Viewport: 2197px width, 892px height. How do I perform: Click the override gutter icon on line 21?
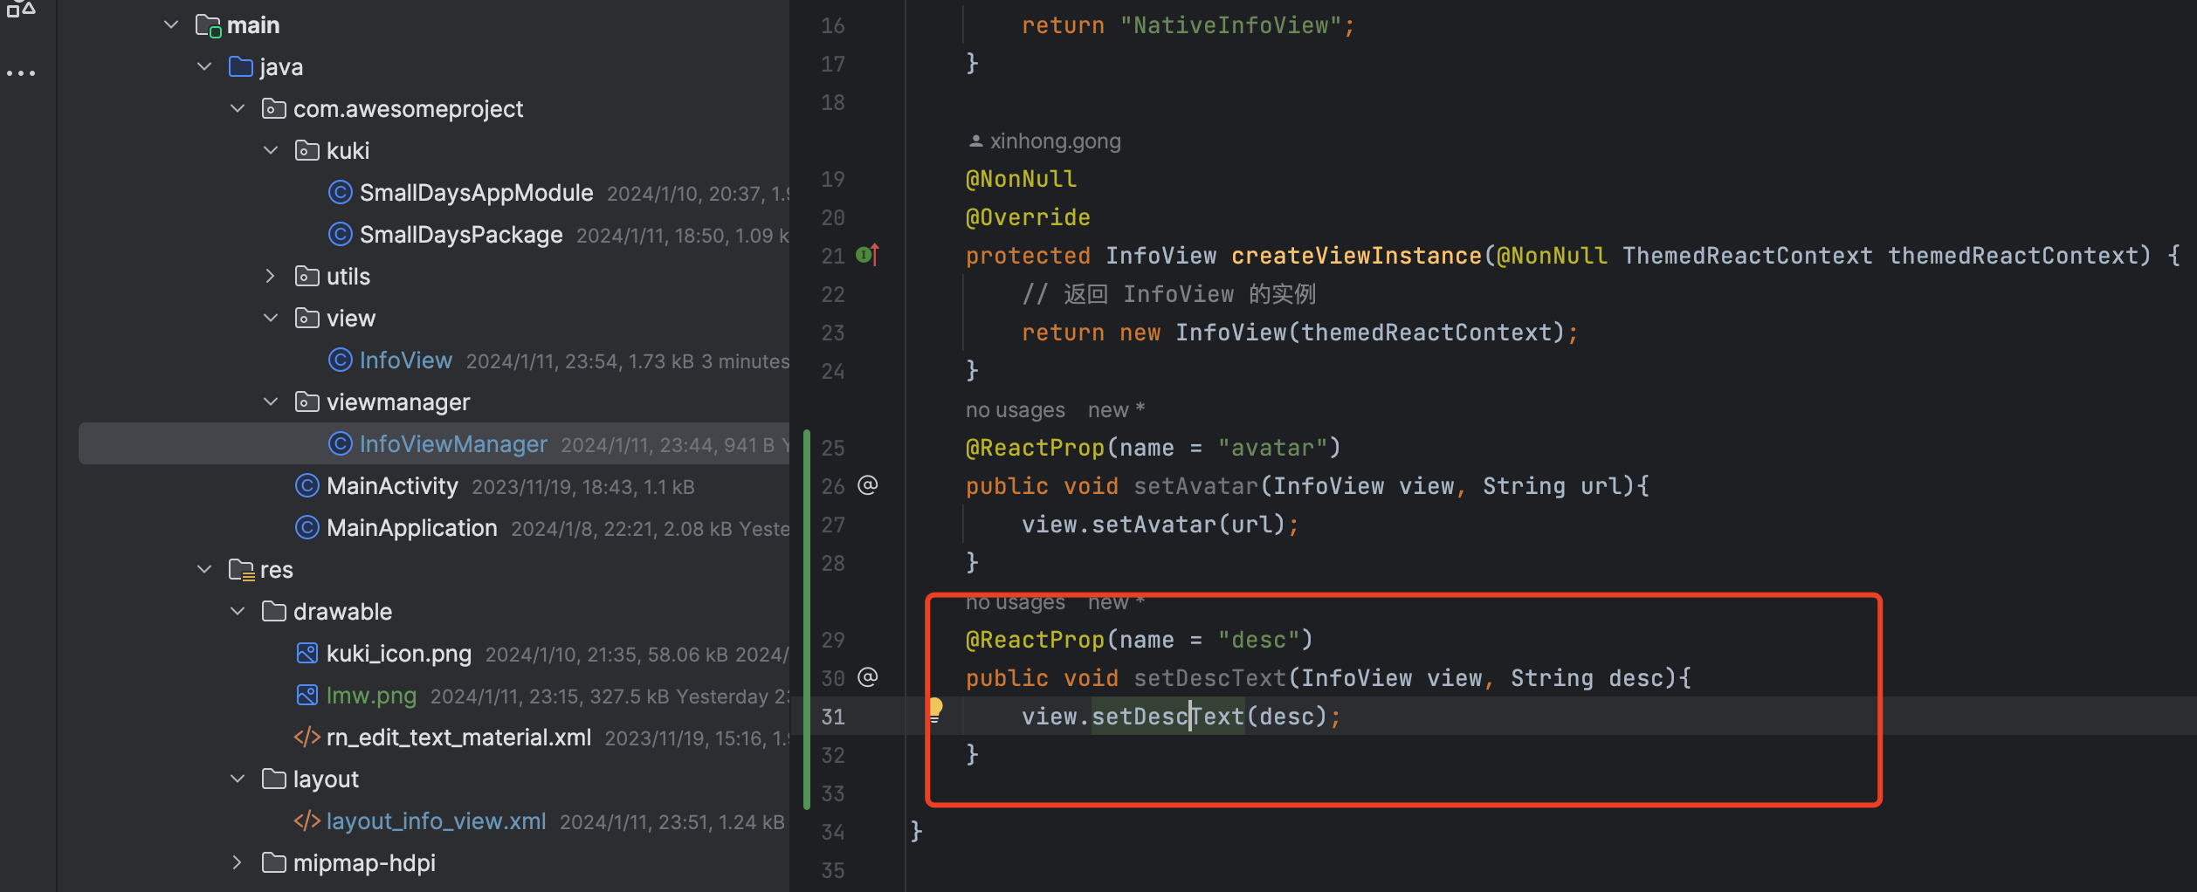pyautogui.click(x=867, y=255)
